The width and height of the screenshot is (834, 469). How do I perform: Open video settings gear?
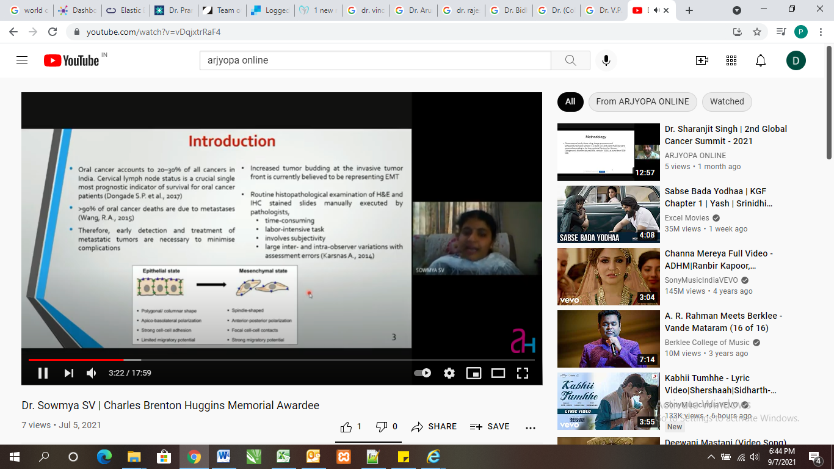pyautogui.click(x=449, y=373)
